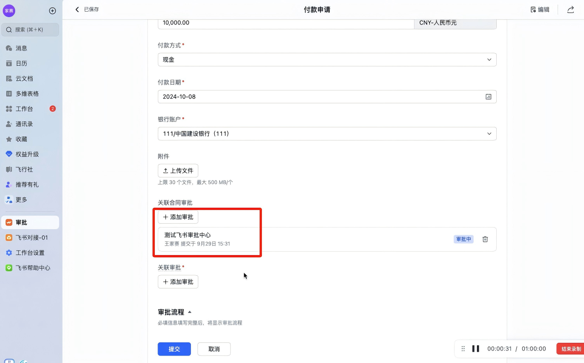This screenshot has height=363, width=584.
Task: Click the 提交 submit button
Action: [x=174, y=349]
